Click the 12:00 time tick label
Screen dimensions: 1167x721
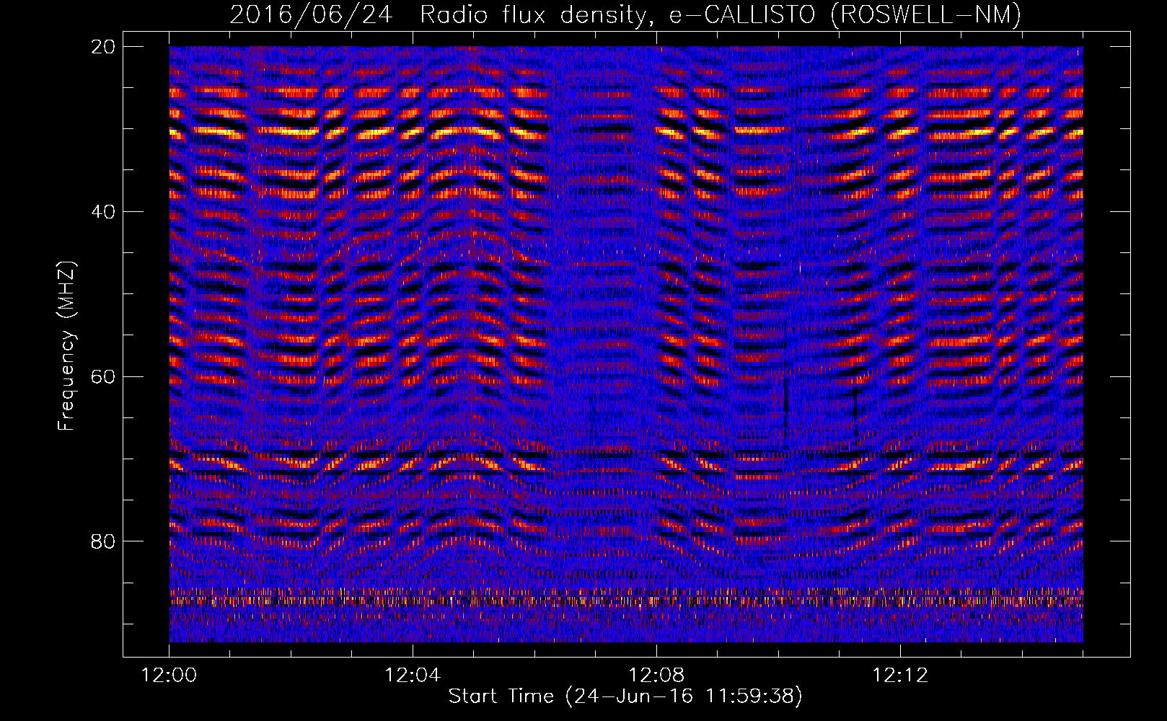(x=169, y=676)
